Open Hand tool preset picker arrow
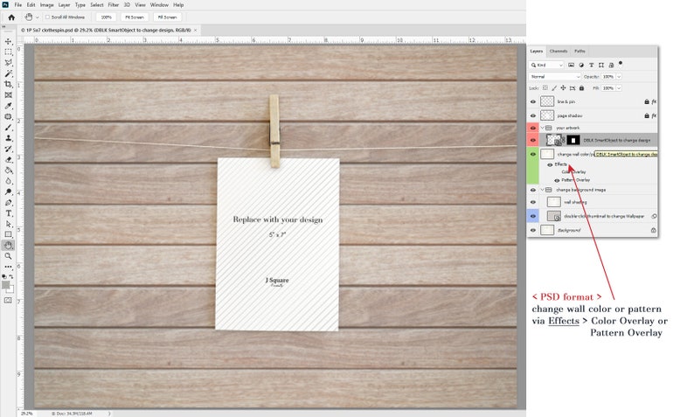Viewport: 694px width, 417px height. pos(38,17)
